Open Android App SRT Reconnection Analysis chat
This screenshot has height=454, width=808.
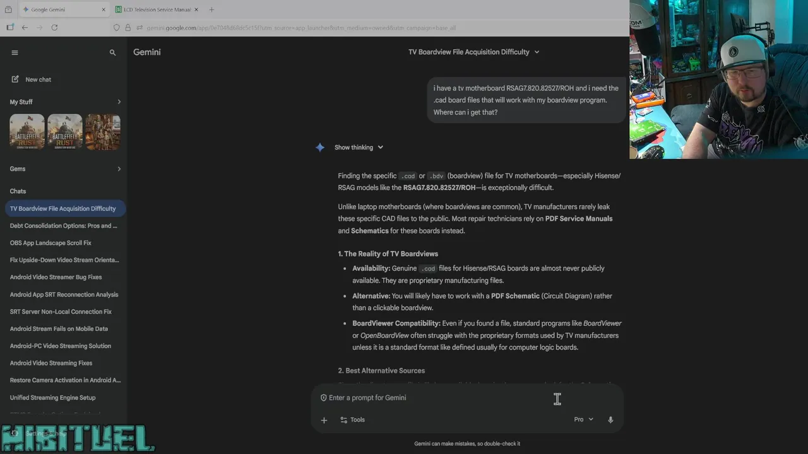coord(64,294)
